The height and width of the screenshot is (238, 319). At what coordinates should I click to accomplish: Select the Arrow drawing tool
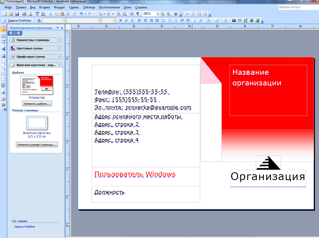[3, 68]
